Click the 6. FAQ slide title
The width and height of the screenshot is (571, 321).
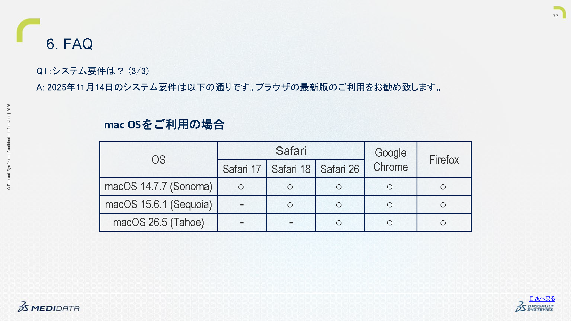(70, 44)
